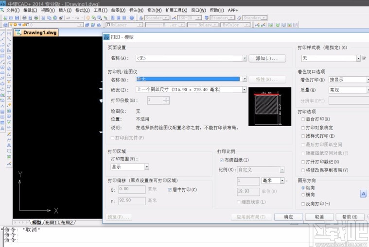Enable 反向打印 upside-down checkbox
Image resolution: width=369 pixels, height=247 pixels.
click(303, 204)
